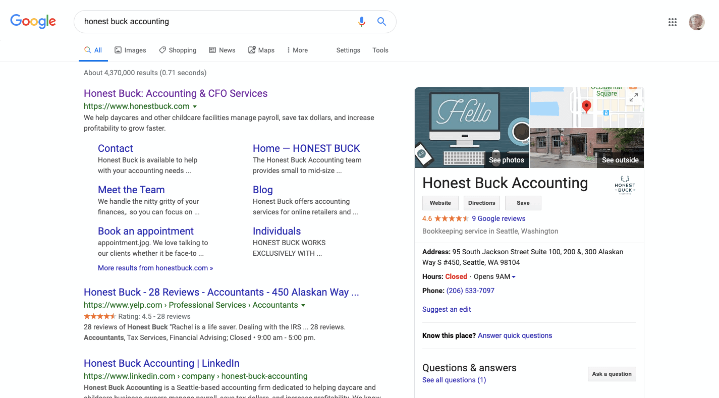This screenshot has height=398, width=719.
Task: Switch to the Maps tab
Action: (261, 50)
